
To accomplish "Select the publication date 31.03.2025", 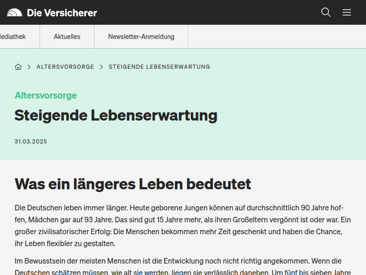I will point(31,141).
